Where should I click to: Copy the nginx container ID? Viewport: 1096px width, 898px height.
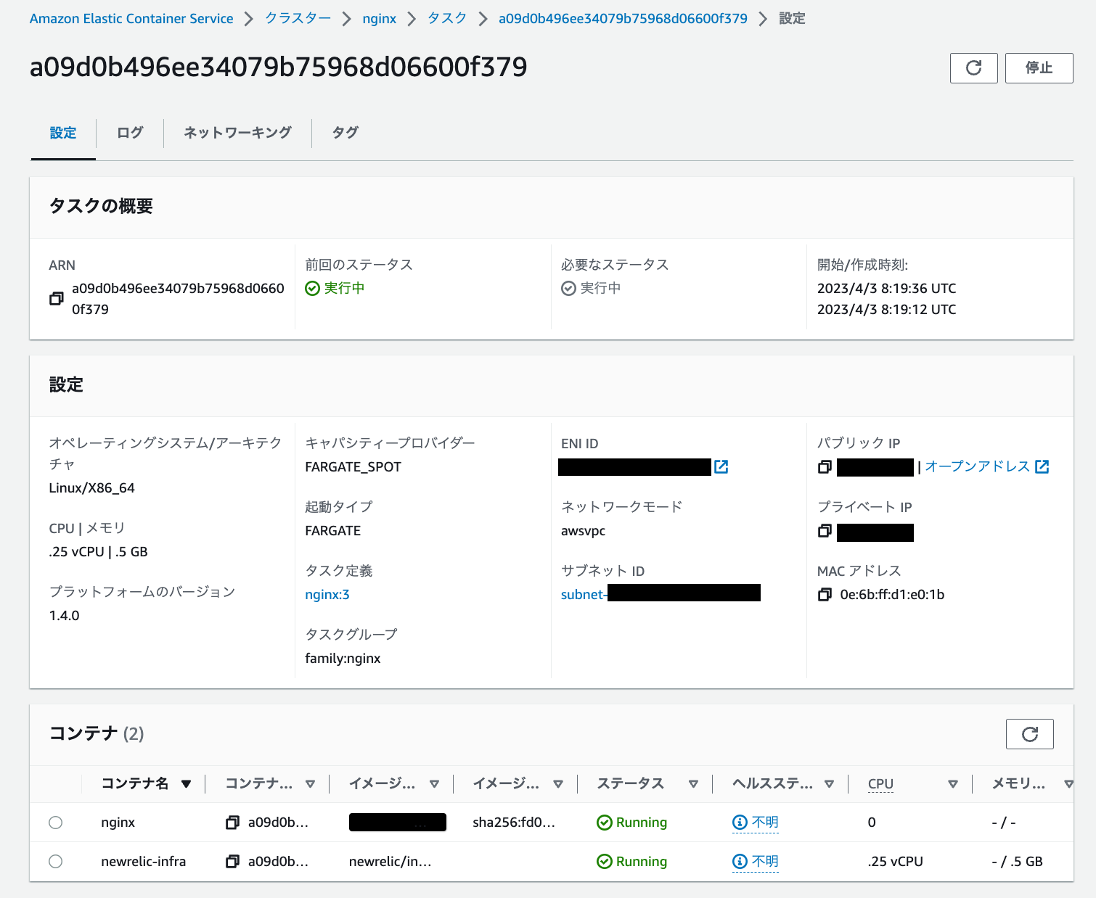[x=232, y=822]
